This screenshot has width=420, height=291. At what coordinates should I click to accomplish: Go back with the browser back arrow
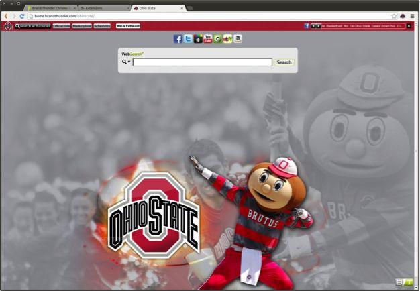pyautogui.click(x=6, y=16)
